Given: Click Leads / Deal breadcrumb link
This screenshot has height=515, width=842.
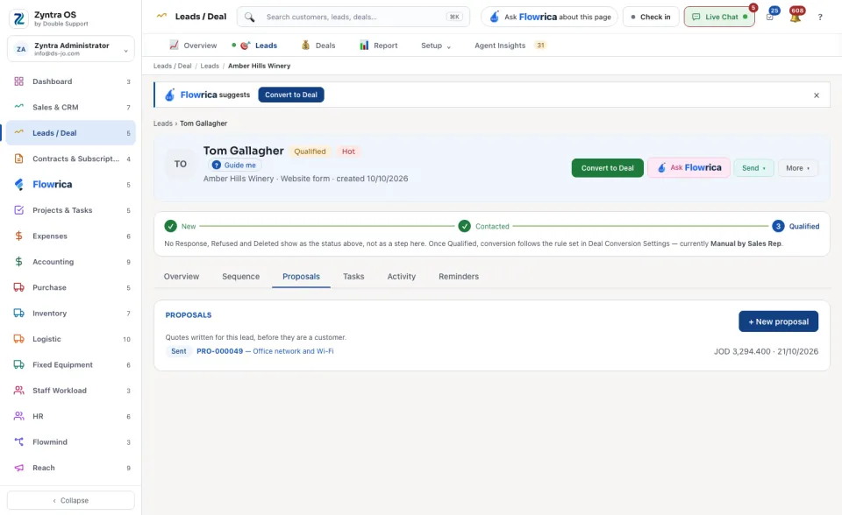Looking at the screenshot, I should coord(173,66).
